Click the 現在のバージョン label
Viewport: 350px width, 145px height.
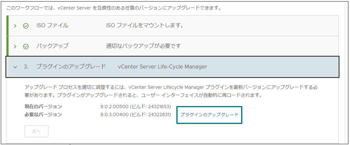(x=43, y=106)
